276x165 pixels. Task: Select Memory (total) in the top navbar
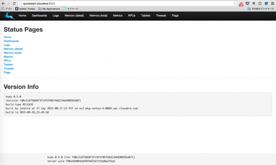(98, 16)
